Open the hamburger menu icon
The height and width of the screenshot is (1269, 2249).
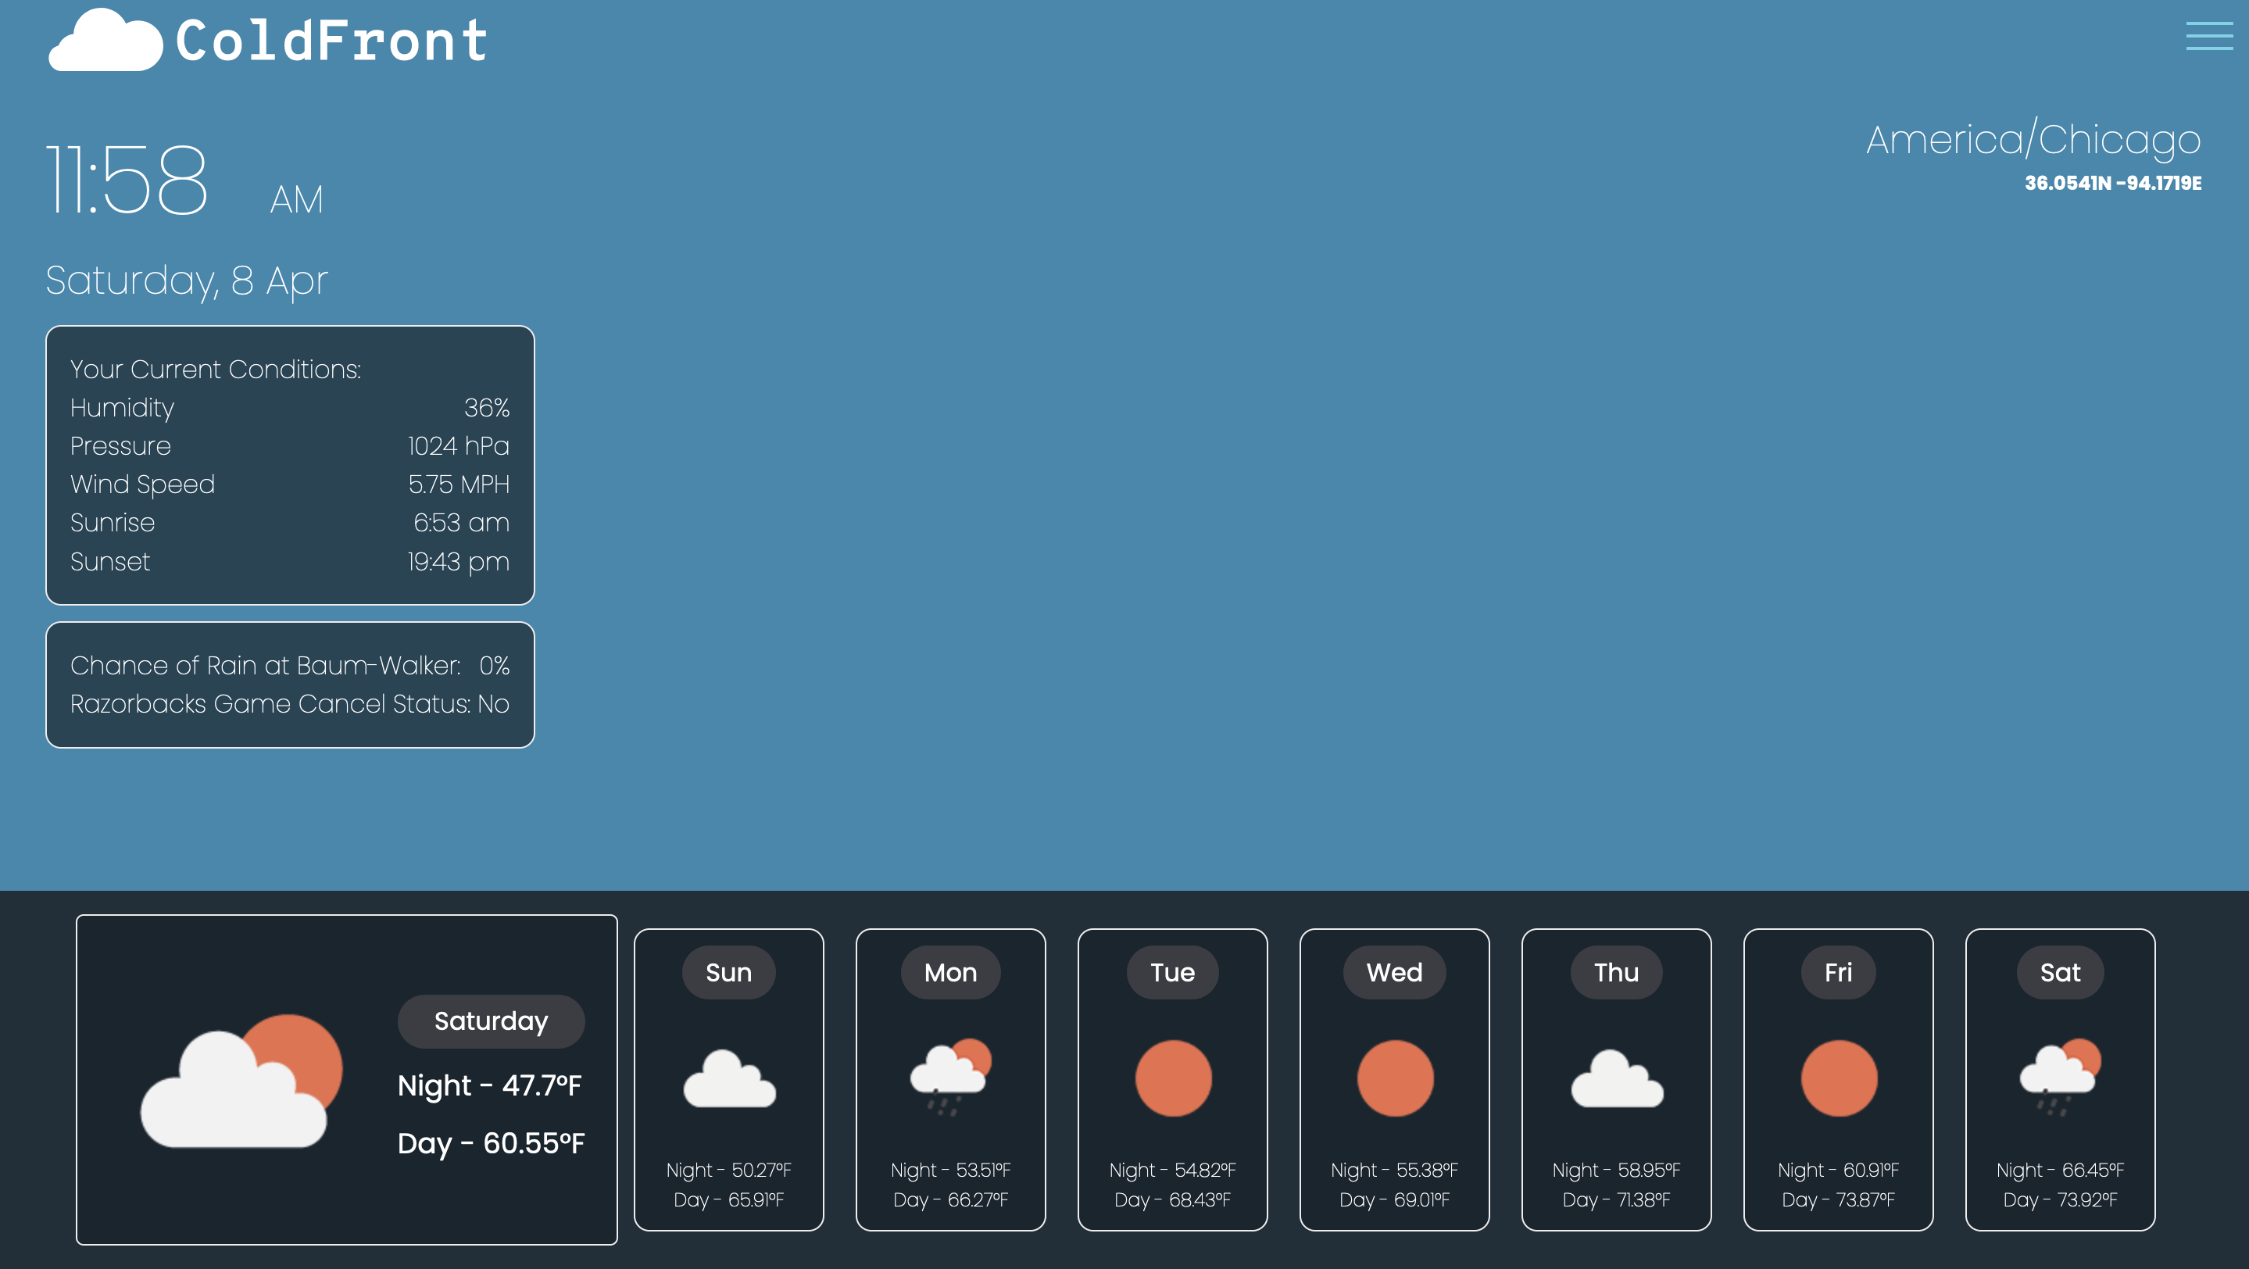click(x=2209, y=36)
